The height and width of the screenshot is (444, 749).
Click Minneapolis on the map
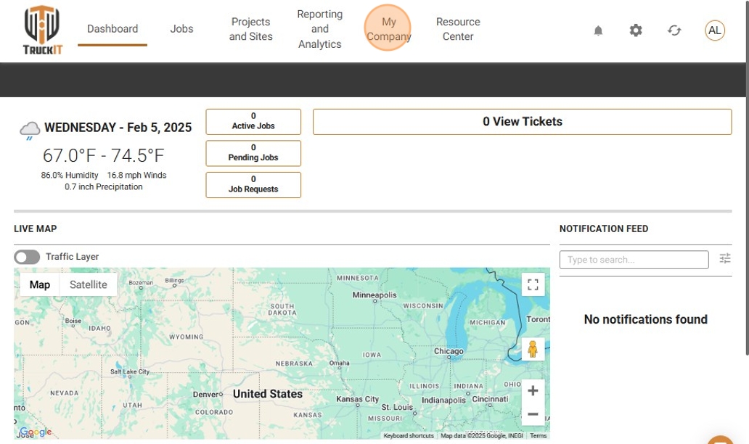click(x=374, y=295)
